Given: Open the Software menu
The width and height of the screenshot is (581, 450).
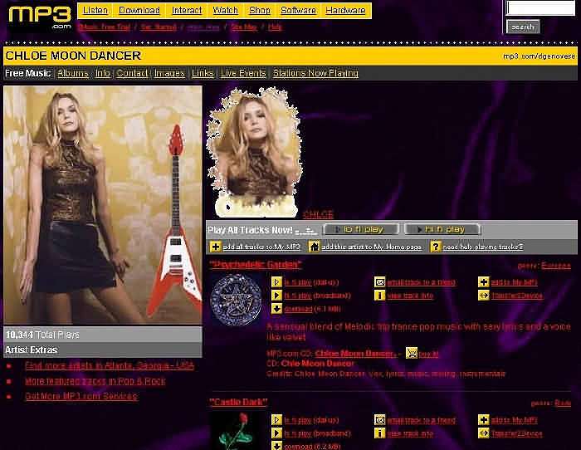Looking at the screenshot, I should [x=298, y=11].
